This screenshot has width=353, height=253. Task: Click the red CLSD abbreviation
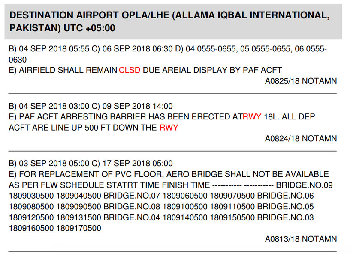[130, 70]
